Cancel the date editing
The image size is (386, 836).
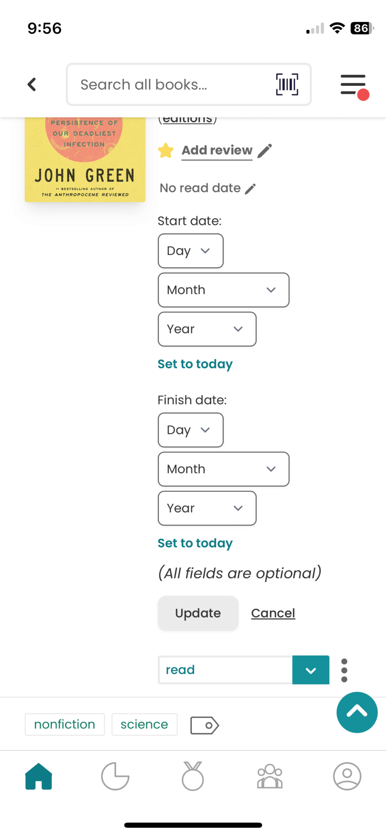[x=273, y=613]
